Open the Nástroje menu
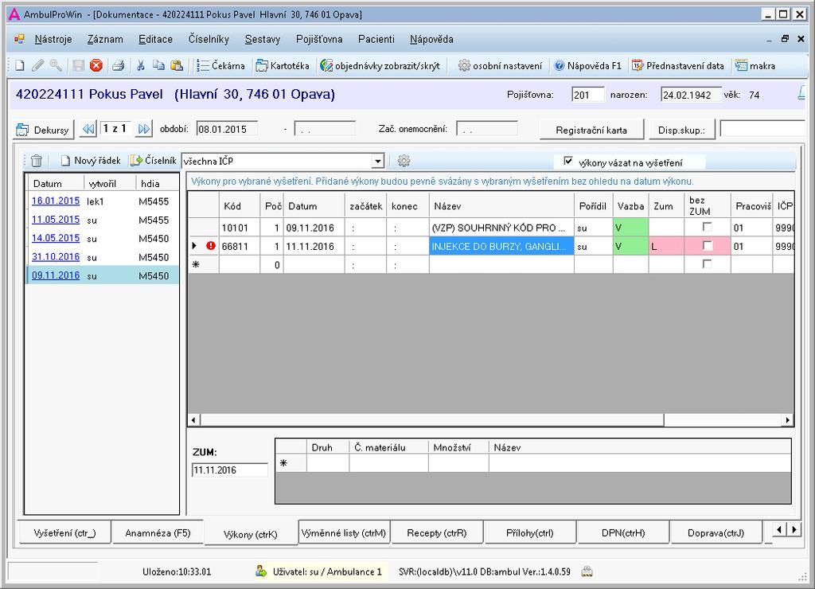The width and height of the screenshot is (815, 589). 53,39
